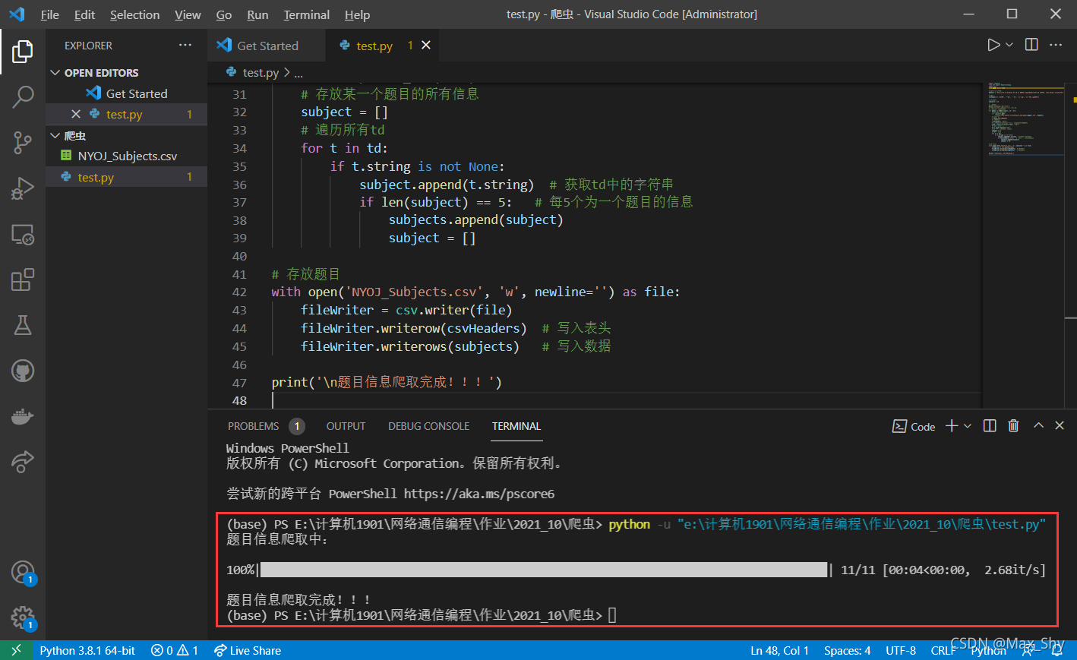This screenshot has height=660, width=1077.
Task: Open the Help menu
Action: (357, 14)
